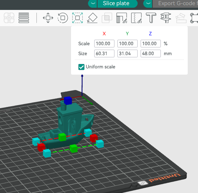
Task: Open the Support Painting tool
Action: coord(121,18)
